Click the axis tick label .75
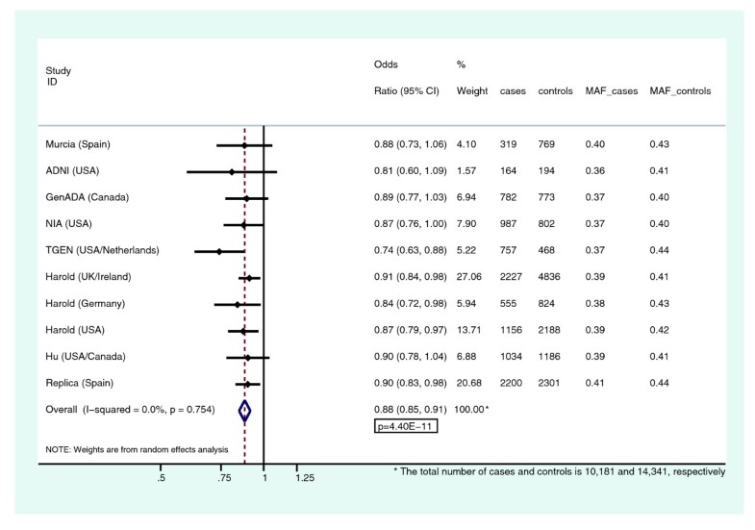Screen dimensions: 755x530 tap(224, 478)
